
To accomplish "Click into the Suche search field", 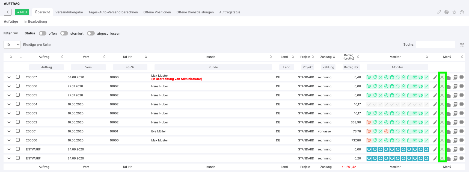I will click(435, 44).
